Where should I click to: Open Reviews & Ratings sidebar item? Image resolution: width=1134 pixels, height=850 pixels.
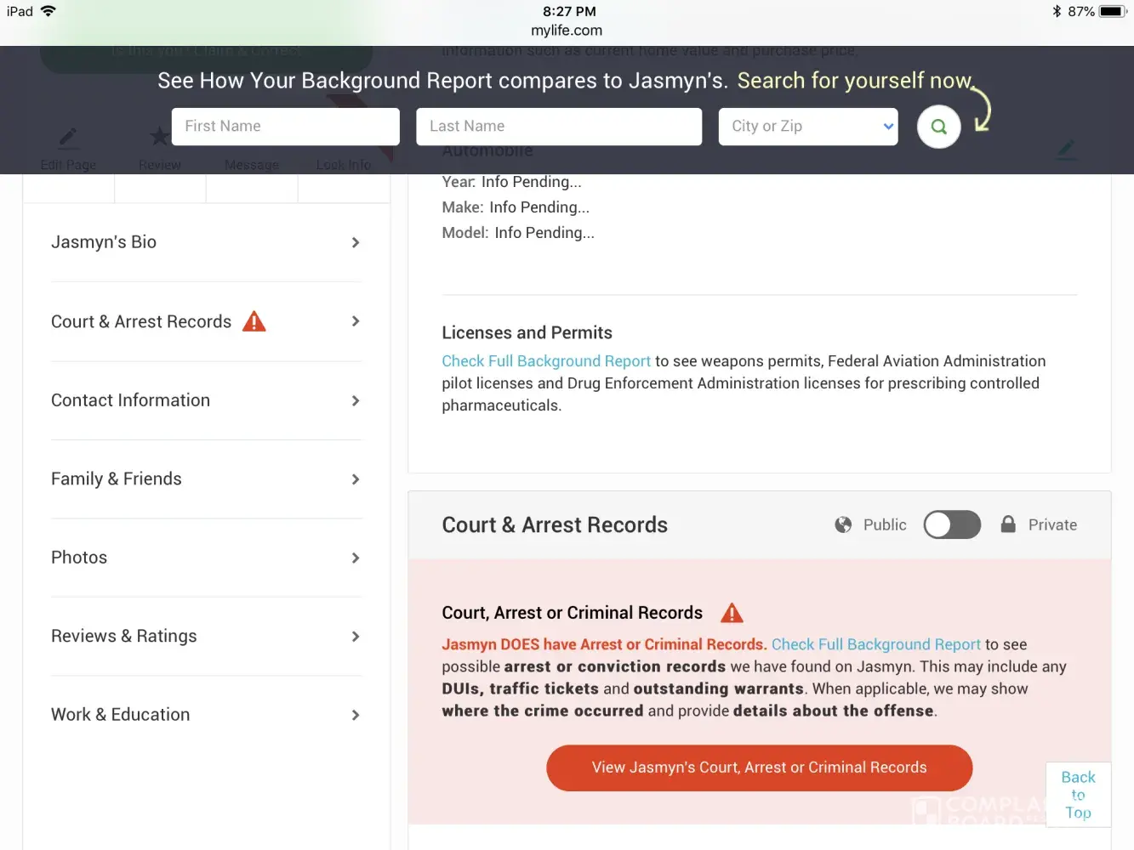[124, 636]
